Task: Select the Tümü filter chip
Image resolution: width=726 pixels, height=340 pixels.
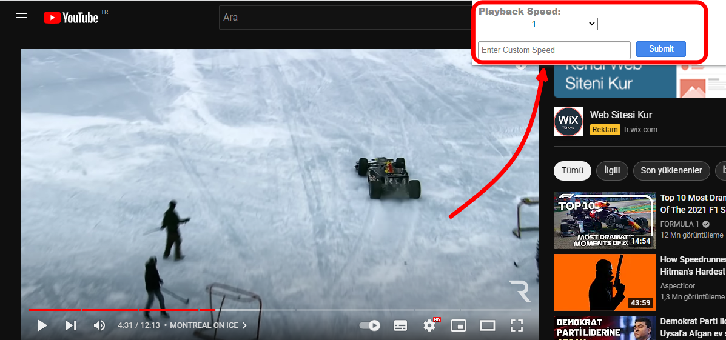Action: pos(572,170)
